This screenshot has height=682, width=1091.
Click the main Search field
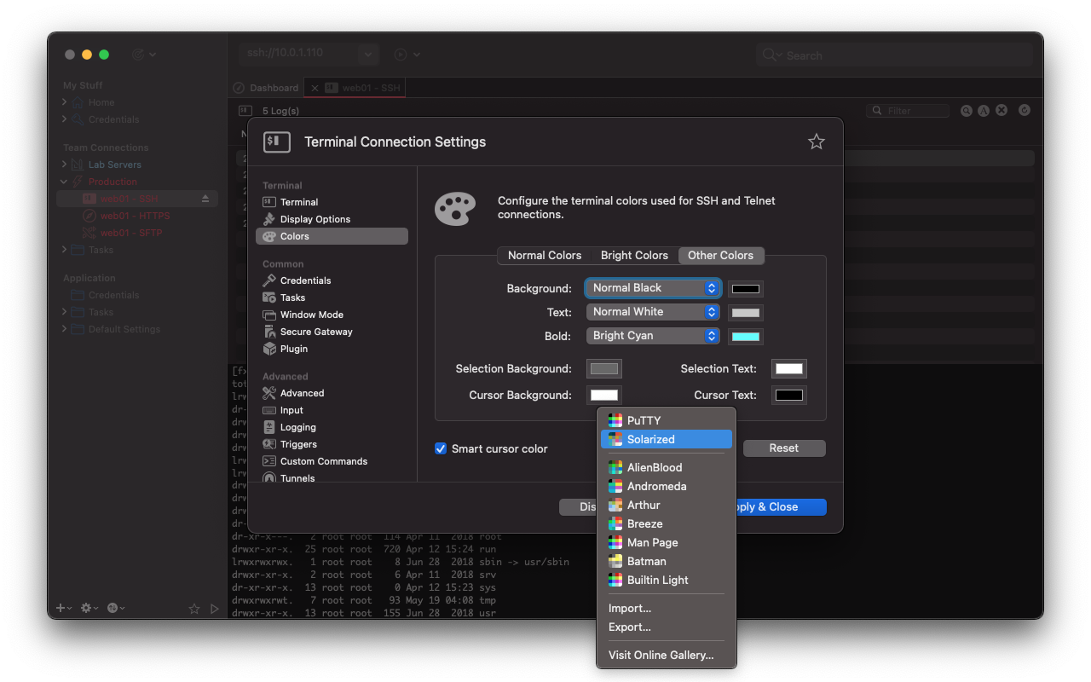point(892,55)
